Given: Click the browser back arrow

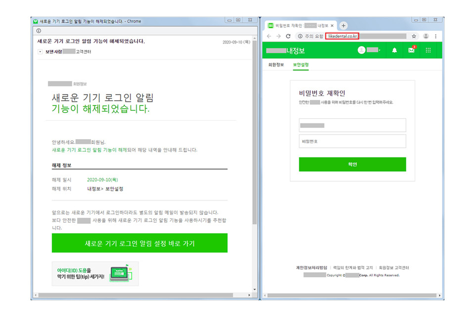Looking at the screenshot, I should 269,36.
